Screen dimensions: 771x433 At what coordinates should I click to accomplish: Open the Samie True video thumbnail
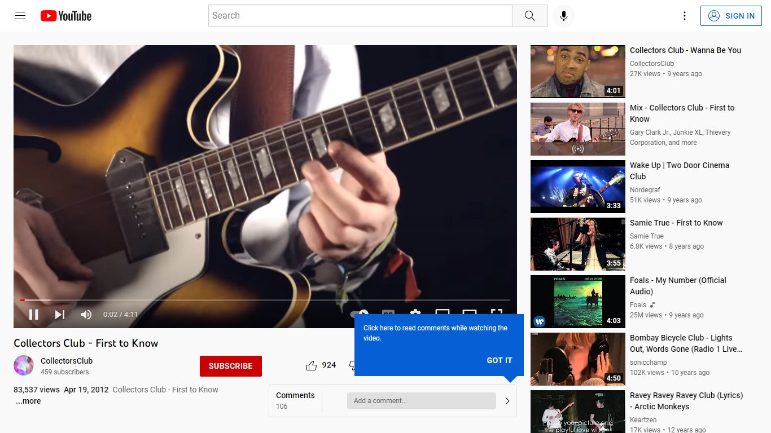(578, 244)
